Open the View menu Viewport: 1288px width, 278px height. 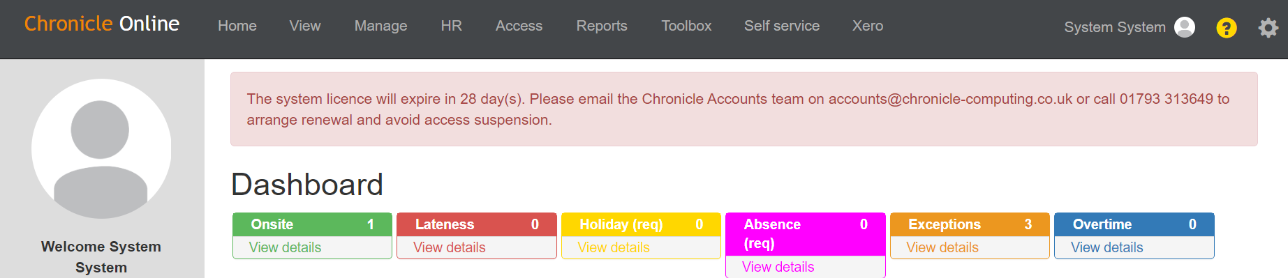pos(305,26)
